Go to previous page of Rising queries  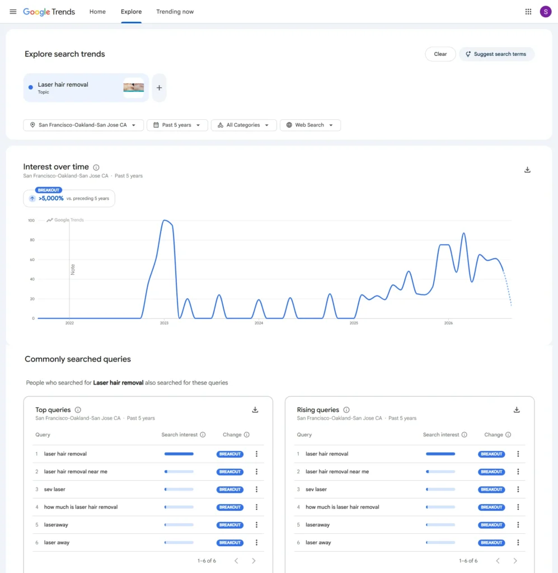(498, 561)
